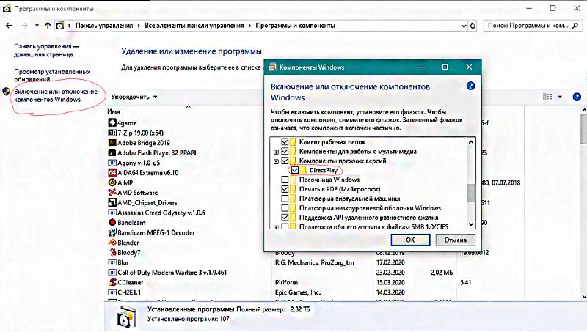Toggle 'Поддержка API удаленного разностного сжатия' checkbox
The width and height of the screenshot is (587, 332).
coord(285,217)
